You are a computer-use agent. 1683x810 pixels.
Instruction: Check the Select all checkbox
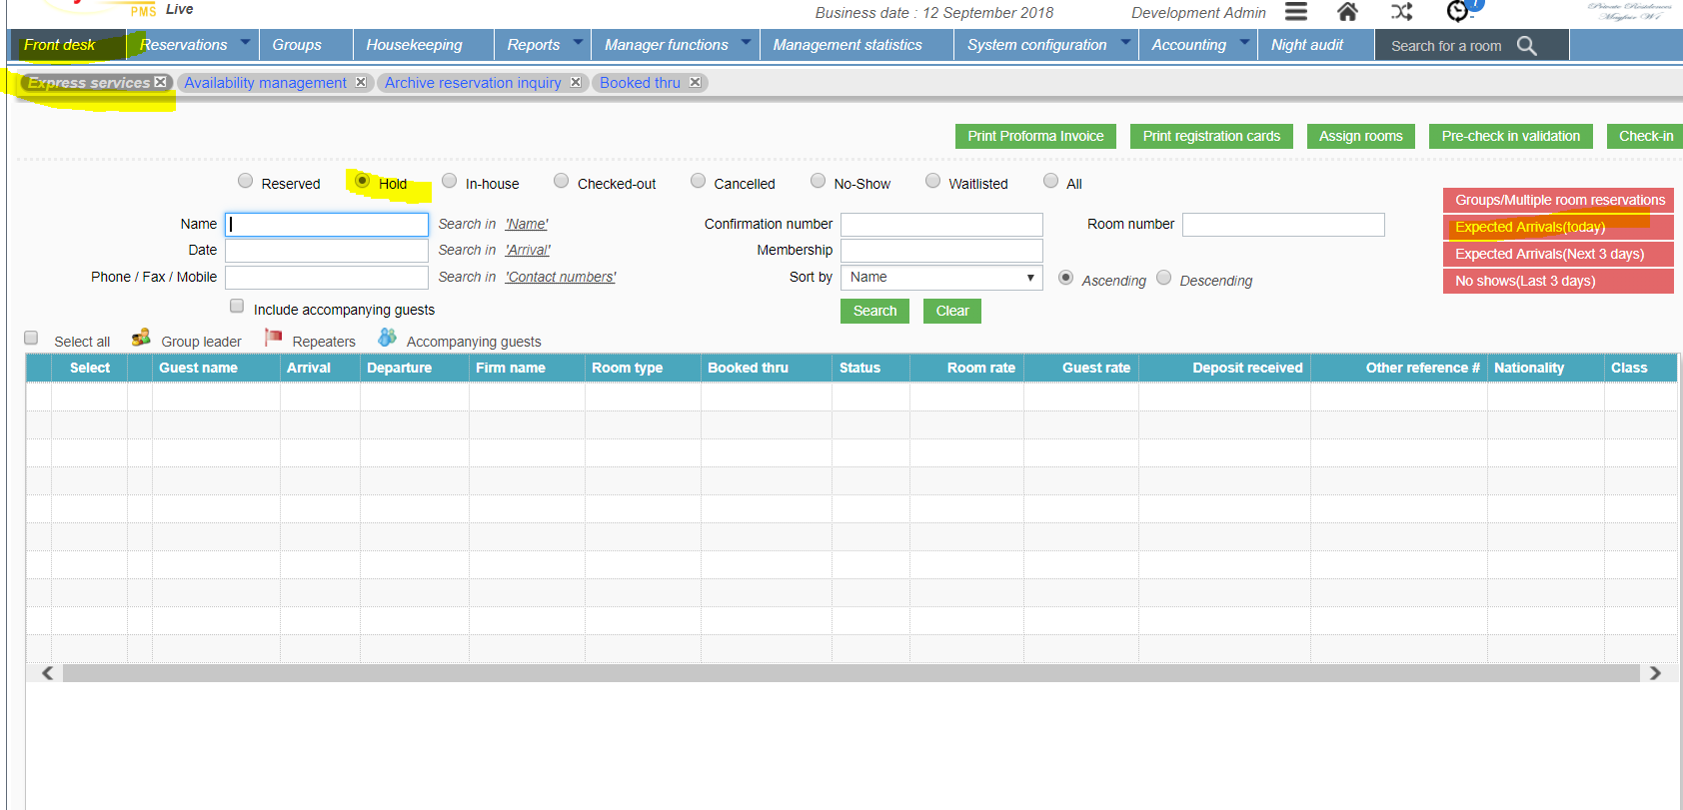point(31,338)
